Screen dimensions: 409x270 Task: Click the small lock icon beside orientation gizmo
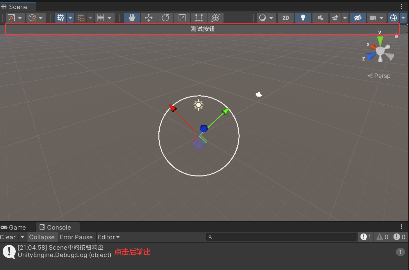(x=397, y=36)
